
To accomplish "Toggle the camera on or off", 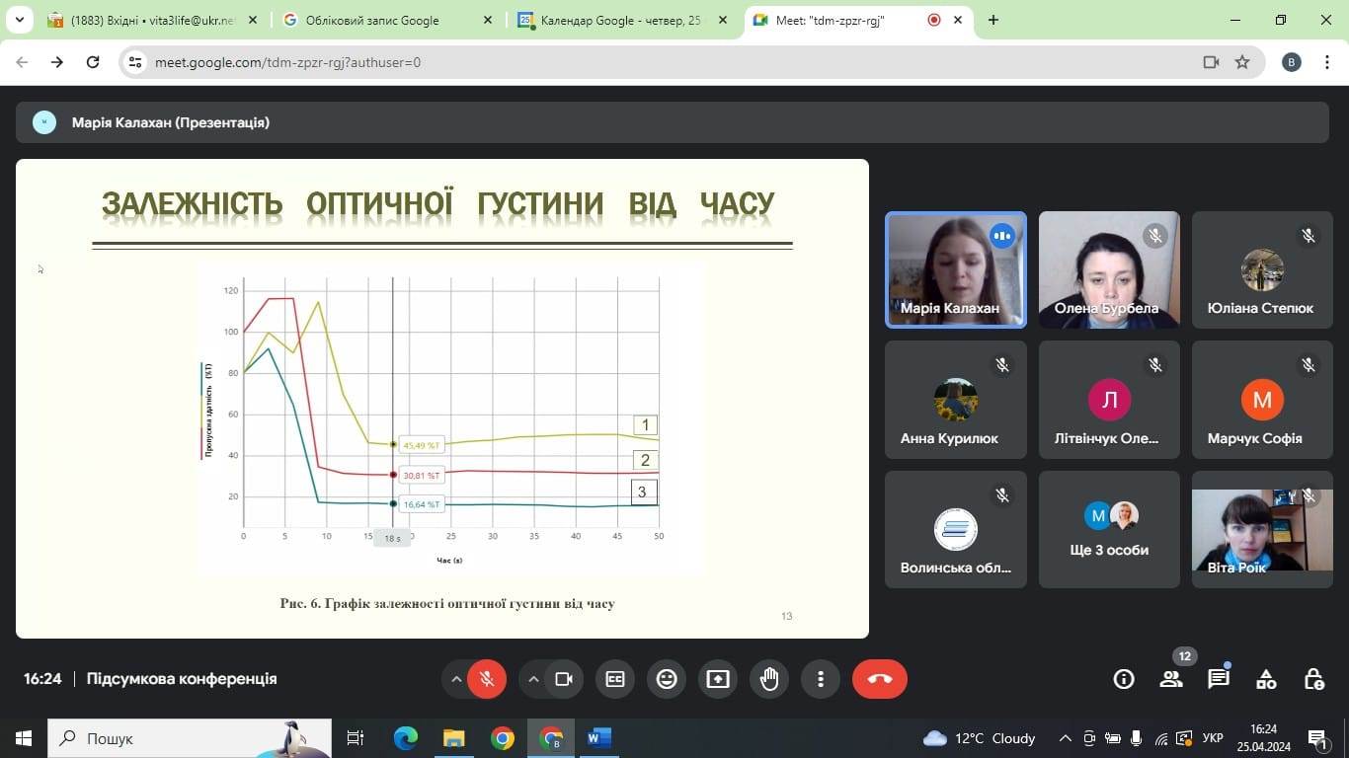I will (564, 679).
